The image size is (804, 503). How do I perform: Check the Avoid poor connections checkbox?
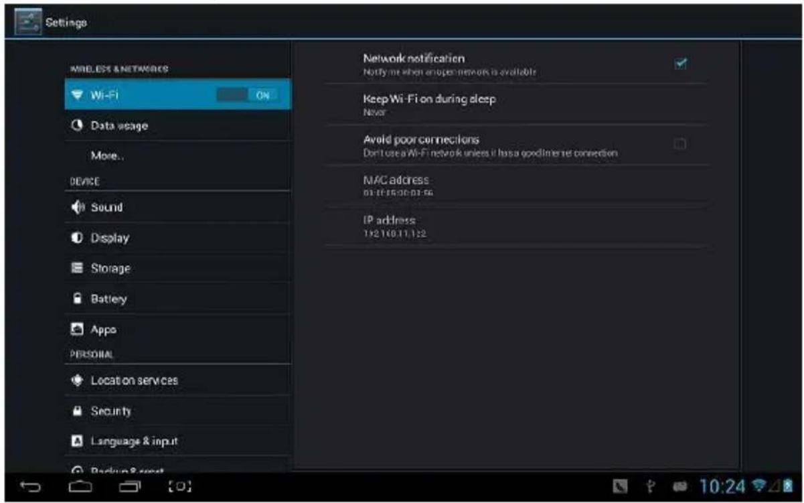click(680, 143)
